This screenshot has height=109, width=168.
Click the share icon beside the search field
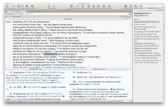coord(131,14)
